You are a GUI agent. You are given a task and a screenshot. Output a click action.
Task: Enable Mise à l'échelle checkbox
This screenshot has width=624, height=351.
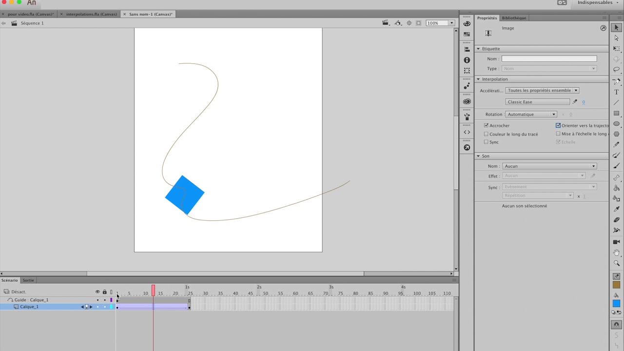point(558,134)
